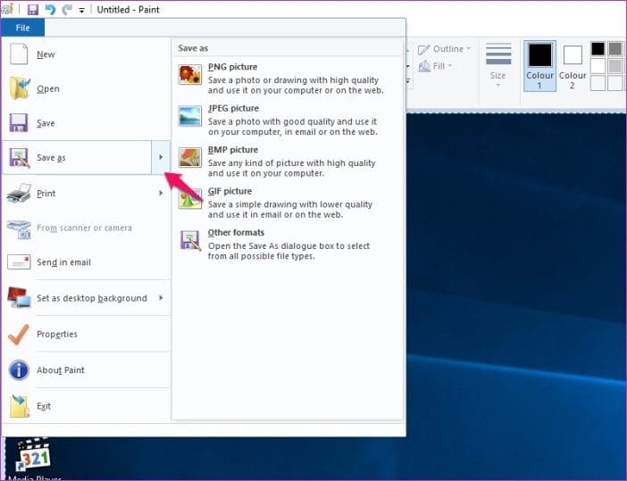
Task: Click the Properties checkmark icon
Action: coord(19,334)
